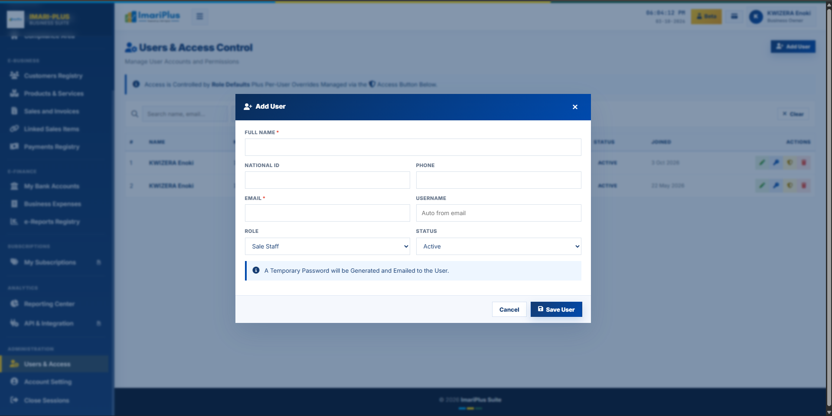Open Customers Registry in sidebar
The width and height of the screenshot is (832, 416).
tap(54, 76)
